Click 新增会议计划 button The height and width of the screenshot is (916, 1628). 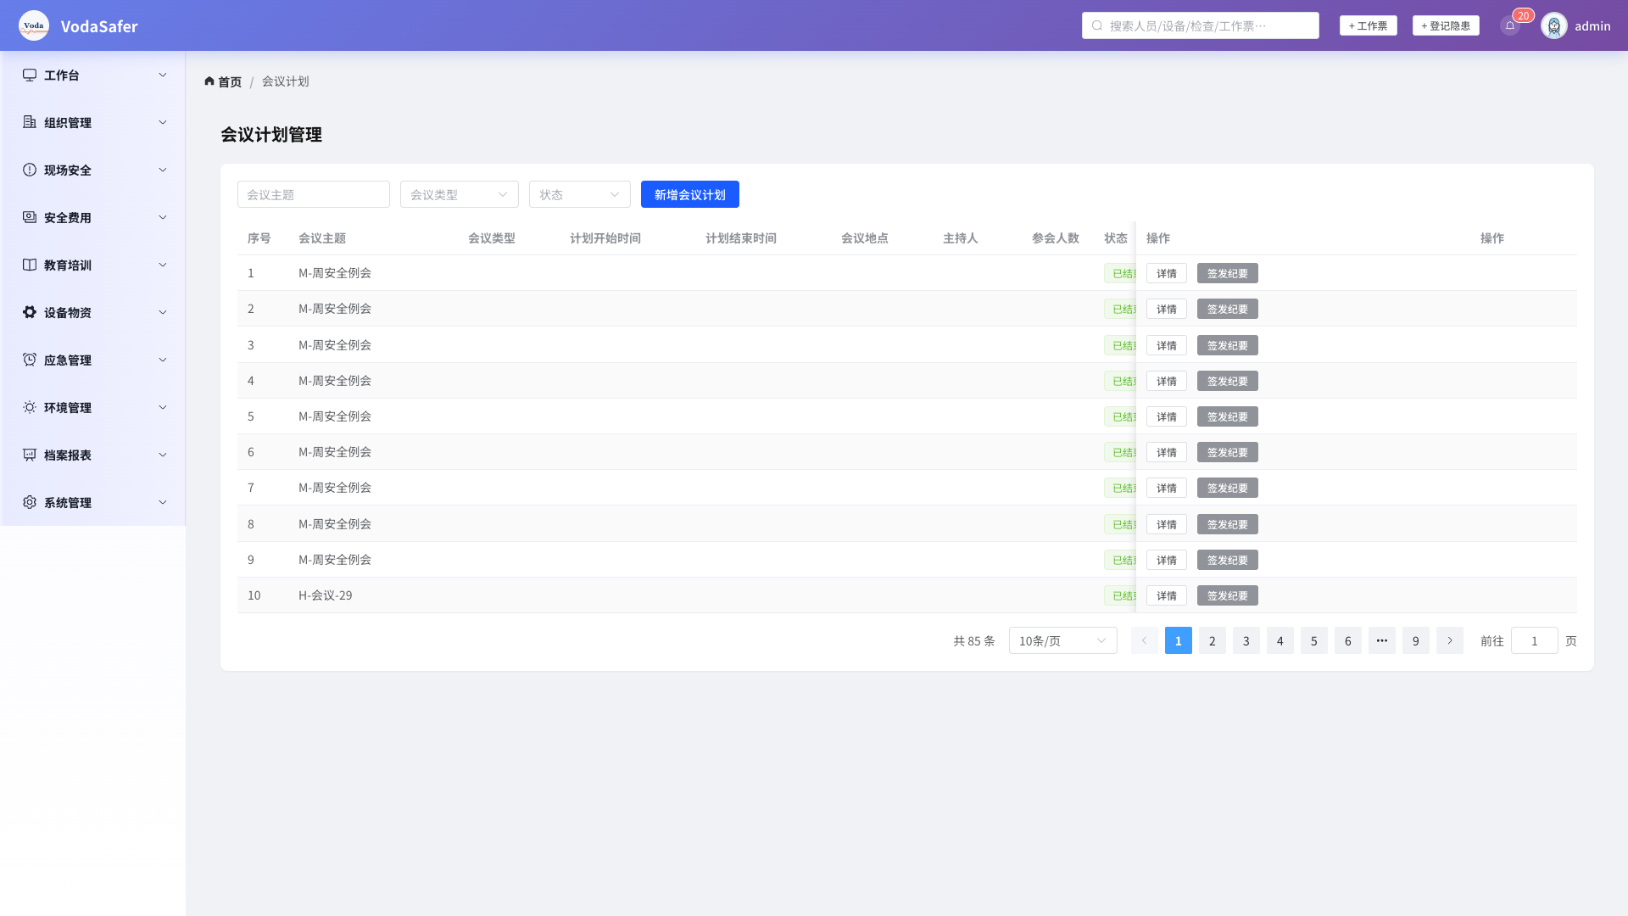tap(690, 194)
